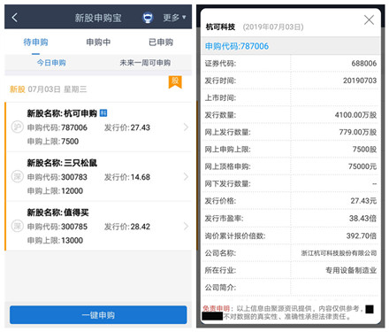This screenshot has height=332, width=389.
Task: Click 发行时间 value 20190703
Action: [360, 81]
